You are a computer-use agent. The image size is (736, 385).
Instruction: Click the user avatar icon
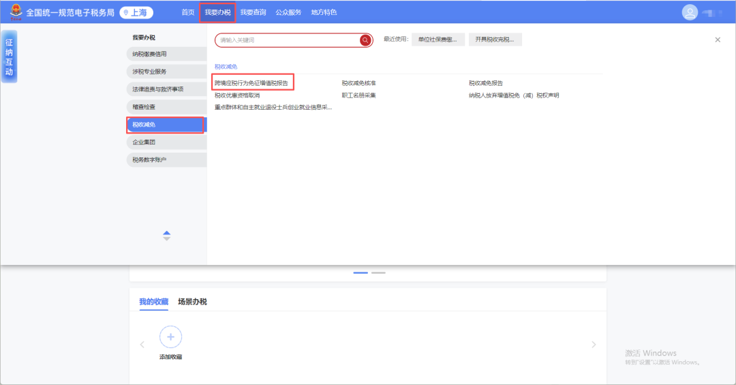[x=690, y=13]
